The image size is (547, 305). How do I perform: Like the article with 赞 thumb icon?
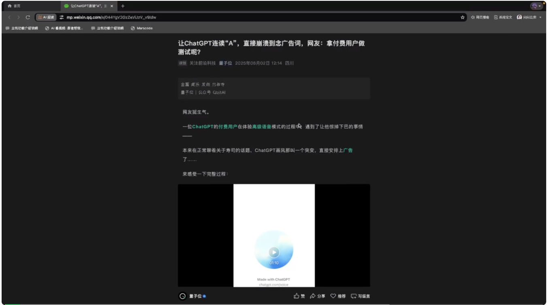pyautogui.click(x=299, y=296)
